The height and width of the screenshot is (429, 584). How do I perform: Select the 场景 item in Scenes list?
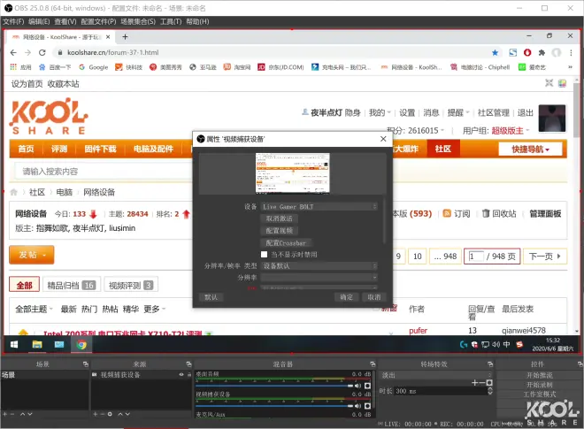tap(44, 375)
